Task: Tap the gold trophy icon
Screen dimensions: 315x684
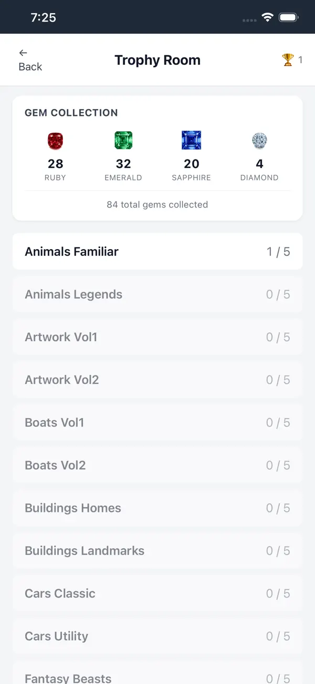Action: [288, 60]
